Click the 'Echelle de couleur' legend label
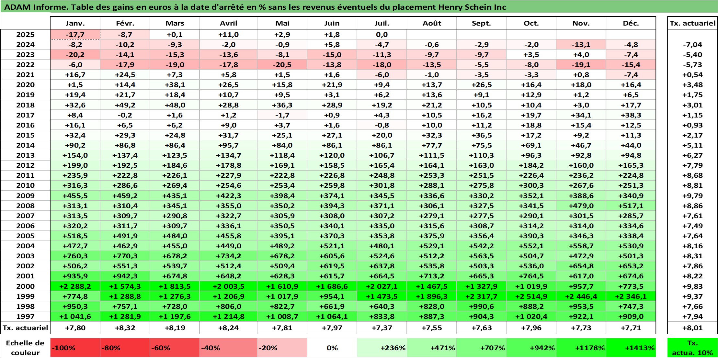The width and height of the screenshot is (718, 358). pyautogui.click(x=25, y=348)
